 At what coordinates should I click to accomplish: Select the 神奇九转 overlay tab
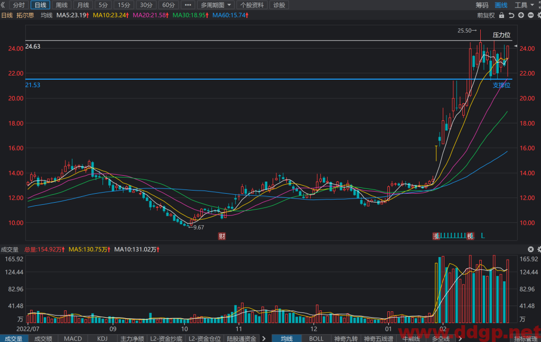point(346,338)
